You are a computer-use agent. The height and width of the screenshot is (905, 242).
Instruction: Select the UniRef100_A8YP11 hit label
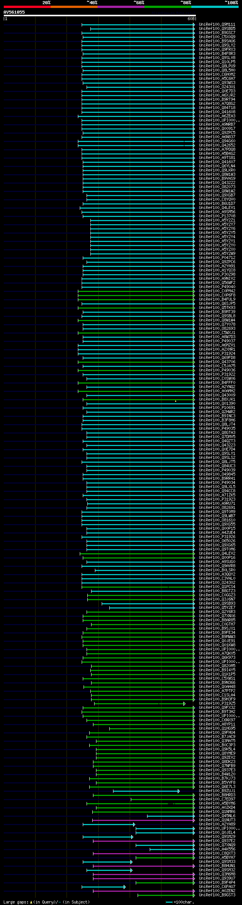(x=217, y=724)
